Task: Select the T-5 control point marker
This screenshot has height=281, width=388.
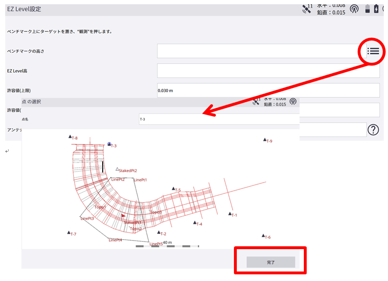Action: tap(174, 188)
